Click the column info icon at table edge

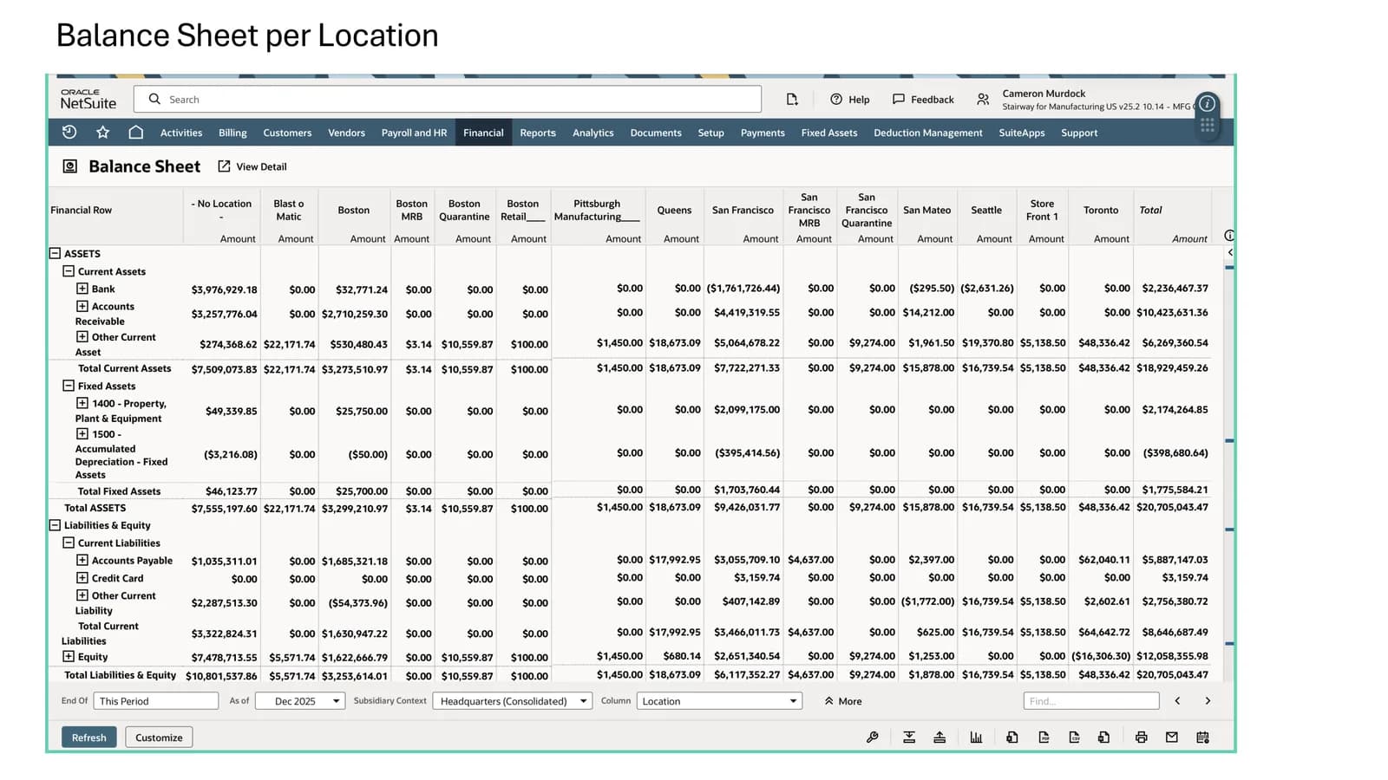tap(1229, 236)
